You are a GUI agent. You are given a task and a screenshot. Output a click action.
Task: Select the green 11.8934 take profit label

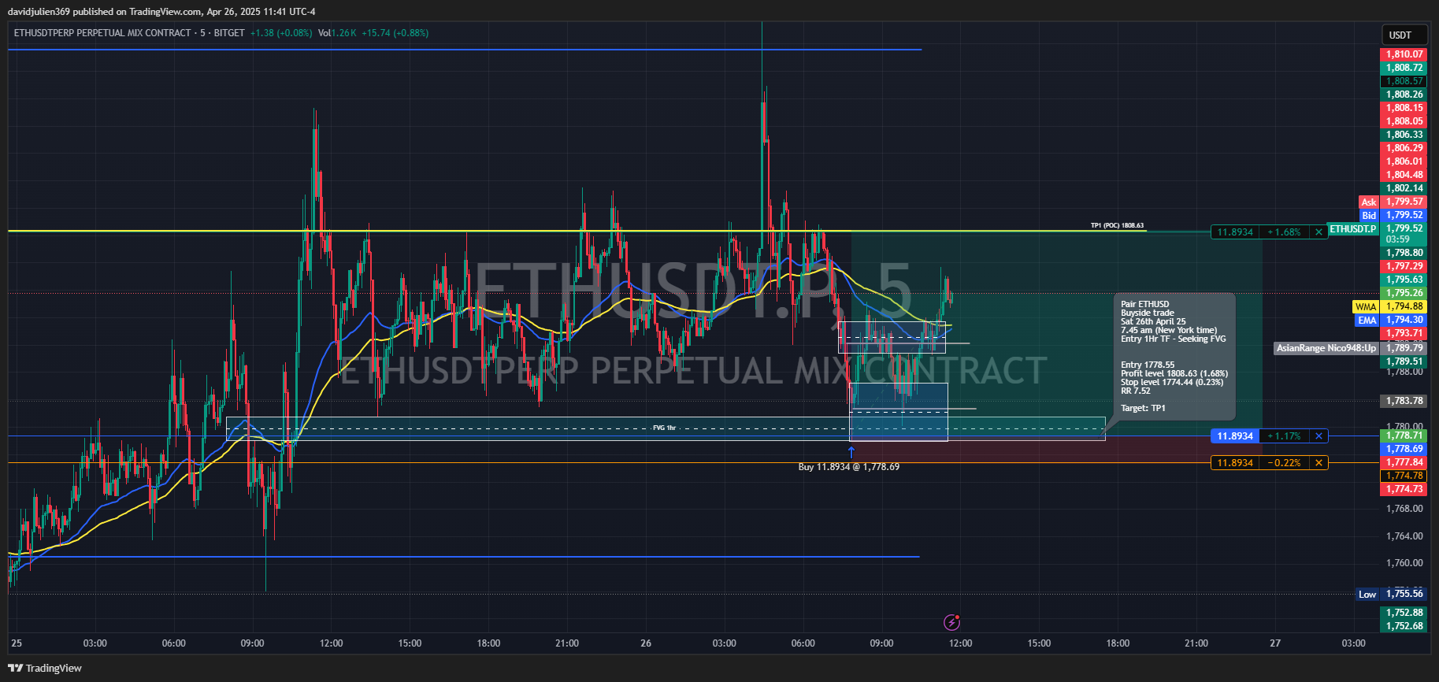coord(1235,232)
